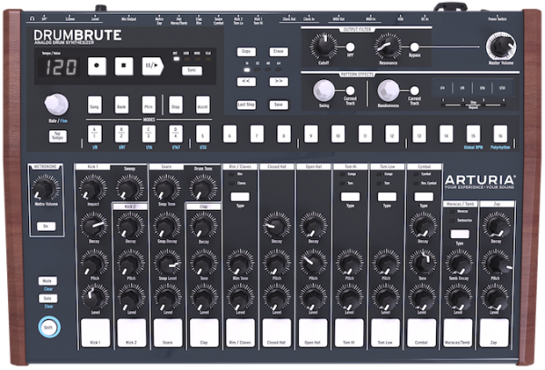Toggle the Accent mode button

tap(203, 105)
